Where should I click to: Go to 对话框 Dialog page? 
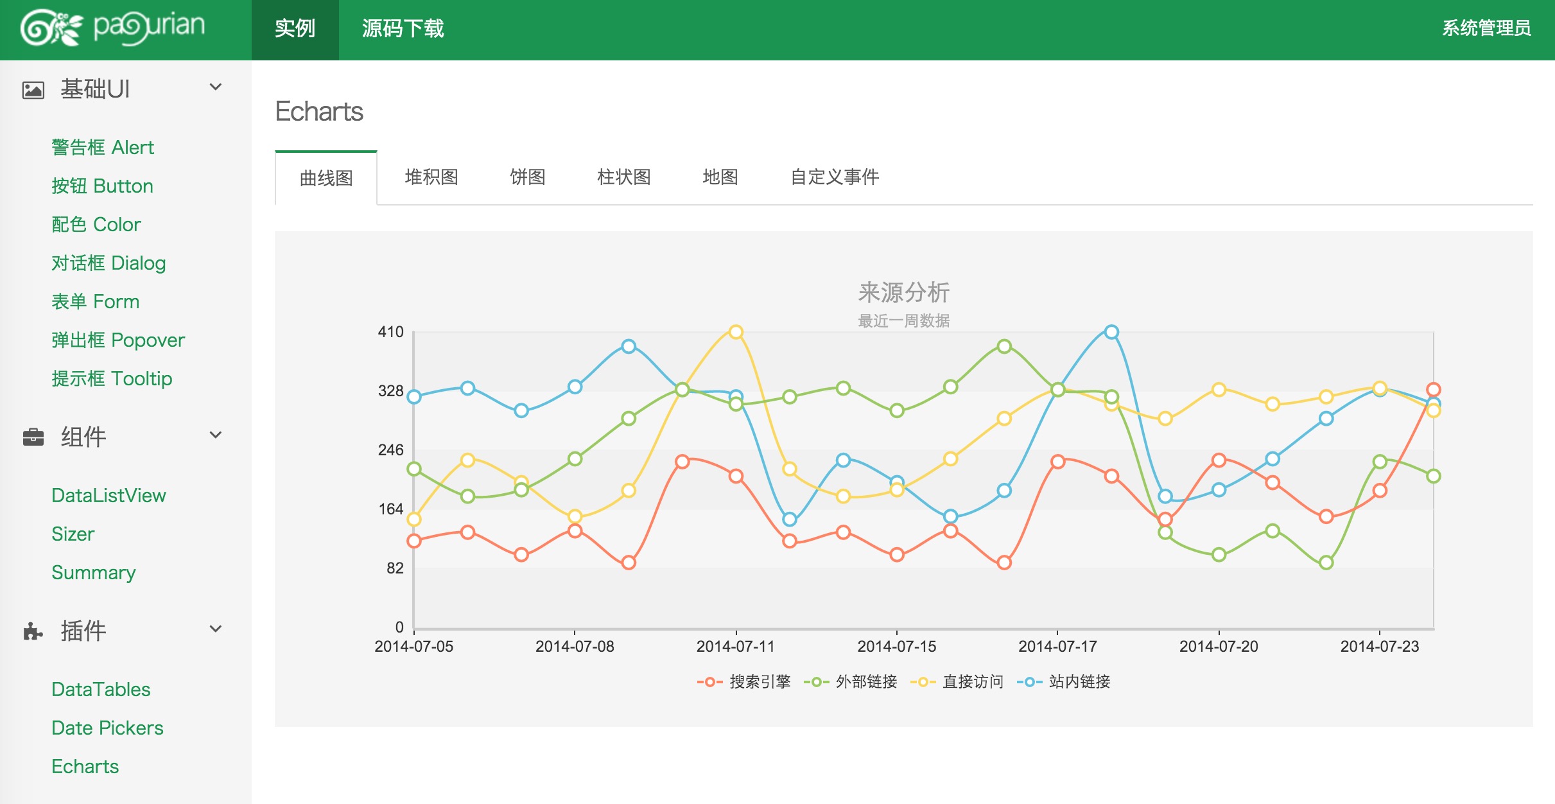pos(109,263)
